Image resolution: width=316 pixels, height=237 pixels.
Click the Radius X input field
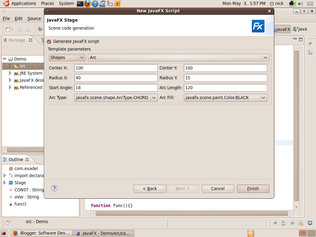click(116, 78)
